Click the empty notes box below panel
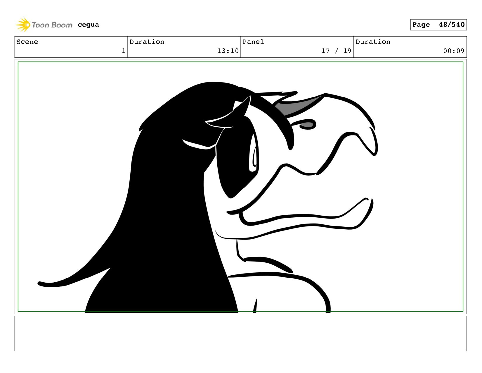The width and height of the screenshot is (482, 373). pyautogui.click(x=240, y=333)
